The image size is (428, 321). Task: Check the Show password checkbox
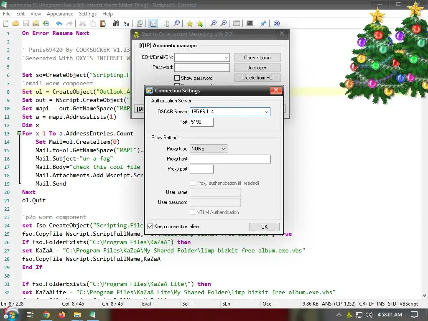[177, 78]
